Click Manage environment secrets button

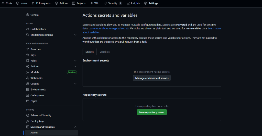pos(152,78)
